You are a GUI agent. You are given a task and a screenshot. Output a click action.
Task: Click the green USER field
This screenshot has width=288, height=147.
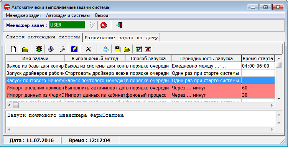tap(67, 25)
